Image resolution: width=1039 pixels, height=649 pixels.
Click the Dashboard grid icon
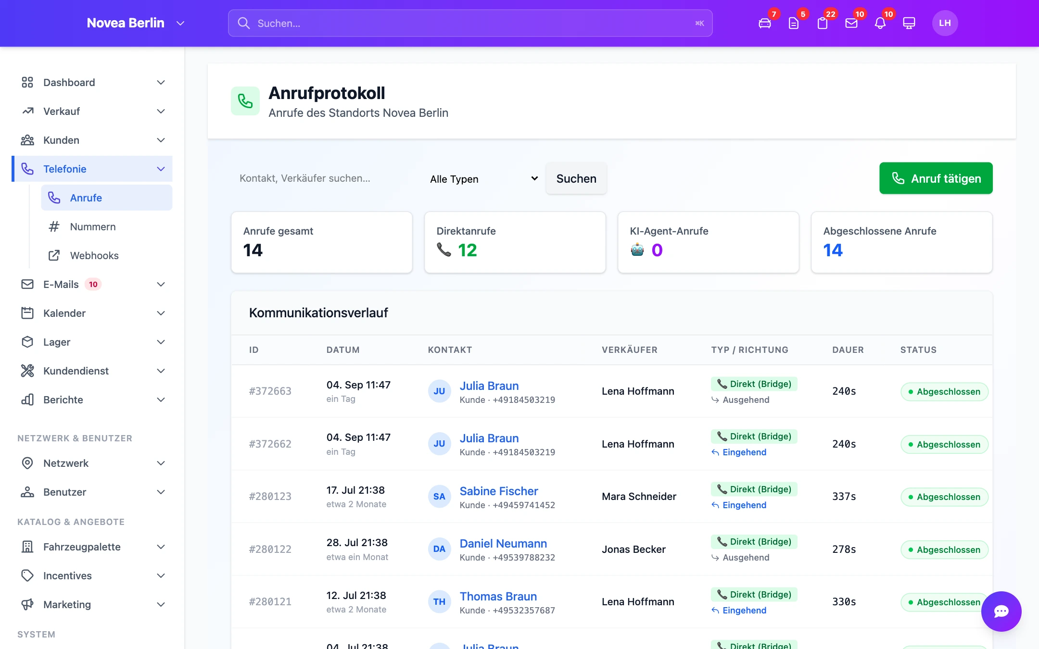pos(27,82)
